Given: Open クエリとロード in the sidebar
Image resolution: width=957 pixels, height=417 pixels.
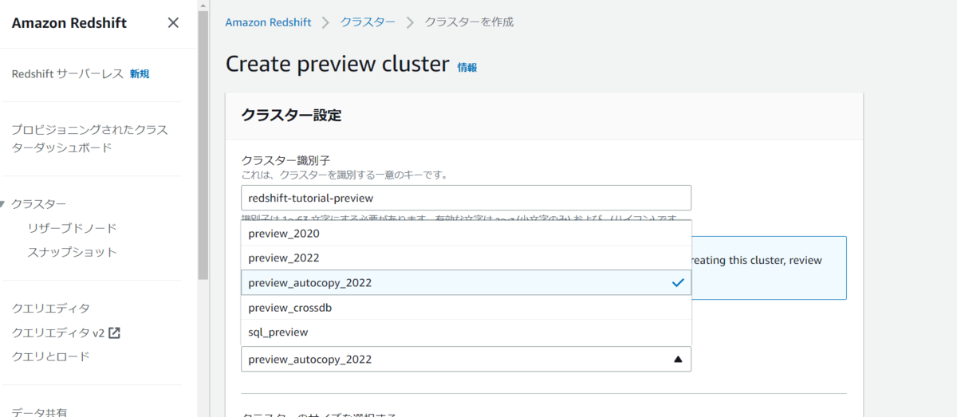Looking at the screenshot, I should coord(50,356).
